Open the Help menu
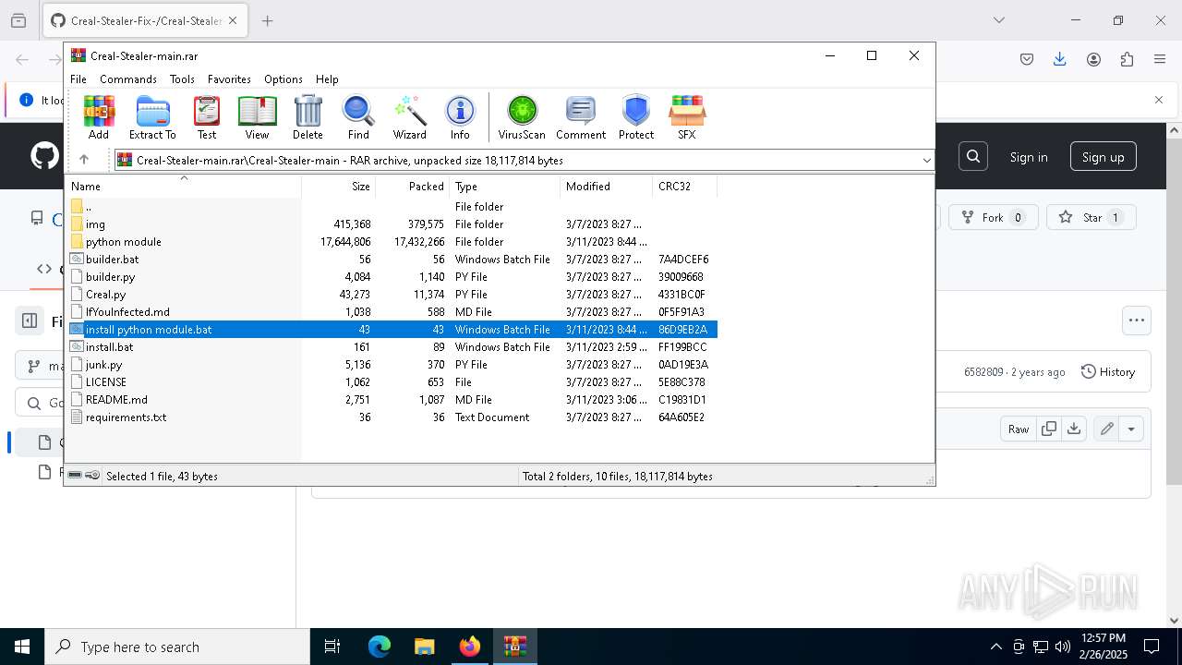The height and width of the screenshot is (665, 1182). [x=327, y=79]
